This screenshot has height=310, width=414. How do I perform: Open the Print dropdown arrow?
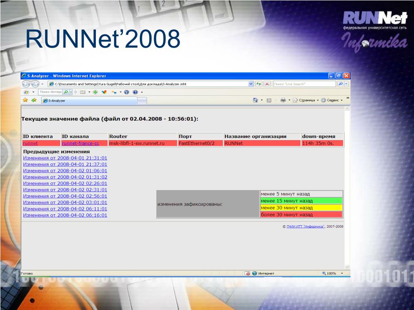(289, 100)
